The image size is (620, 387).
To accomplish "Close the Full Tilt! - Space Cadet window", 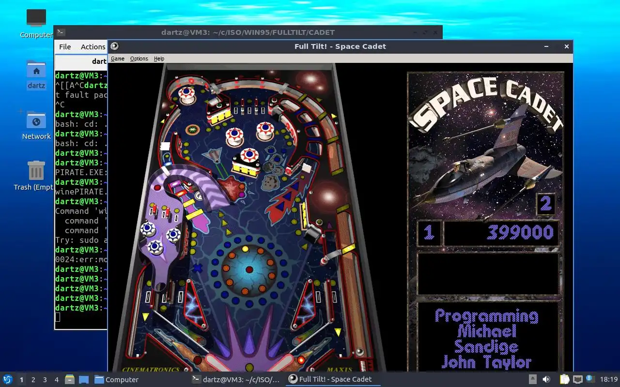I will [x=566, y=46].
